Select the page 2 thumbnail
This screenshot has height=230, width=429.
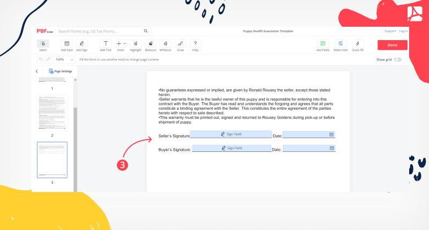coord(52,112)
